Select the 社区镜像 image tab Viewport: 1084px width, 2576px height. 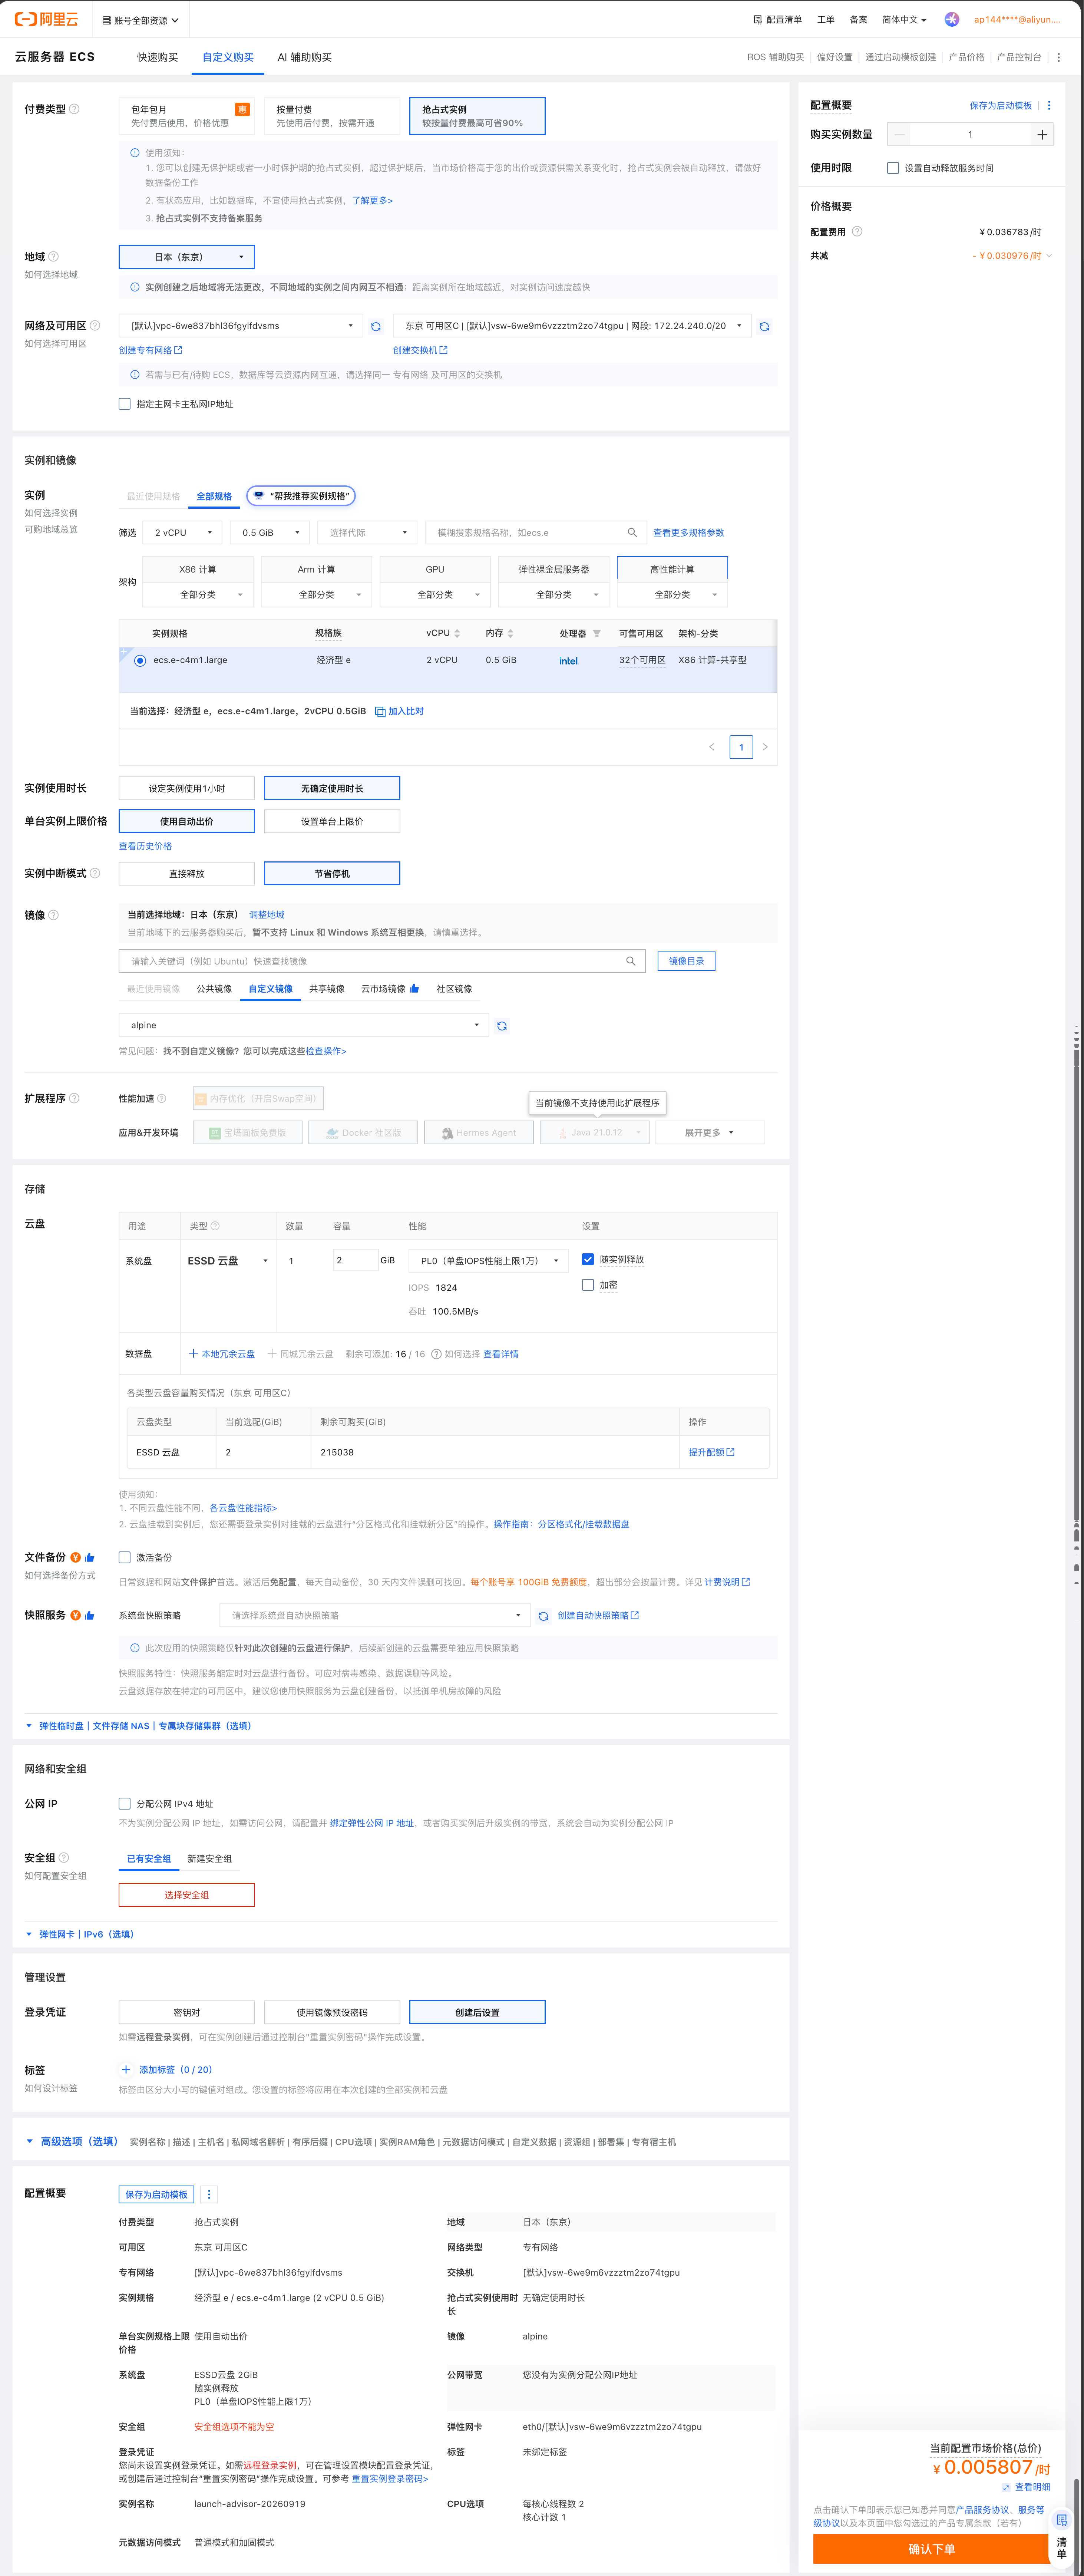coord(454,989)
